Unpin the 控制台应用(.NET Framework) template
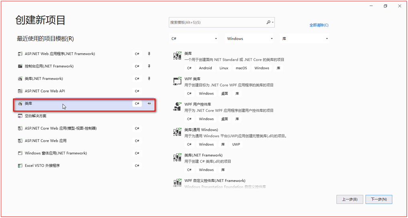The image size is (408, 218). (149, 66)
